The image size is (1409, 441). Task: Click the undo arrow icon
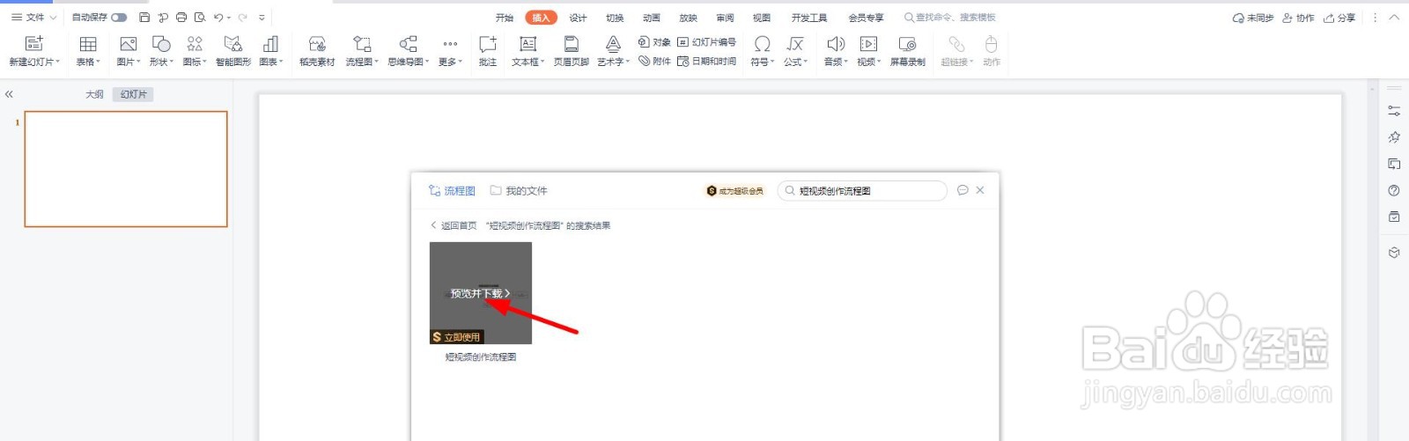(x=218, y=17)
